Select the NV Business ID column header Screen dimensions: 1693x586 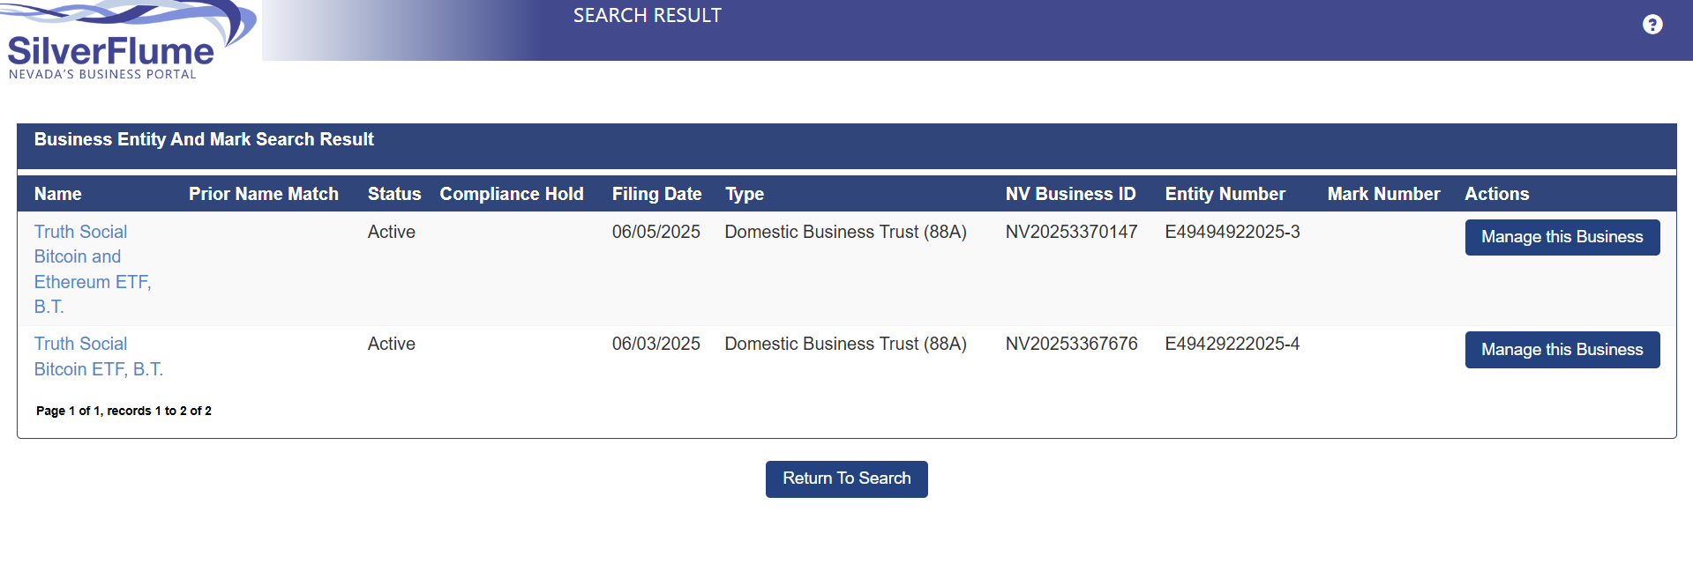click(1070, 194)
